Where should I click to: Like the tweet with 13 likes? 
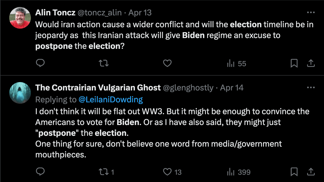click(167, 172)
